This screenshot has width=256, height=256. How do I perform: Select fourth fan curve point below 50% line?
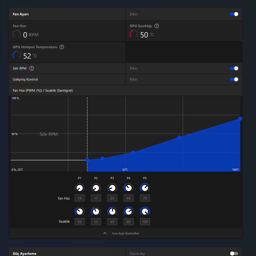[179, 138]
